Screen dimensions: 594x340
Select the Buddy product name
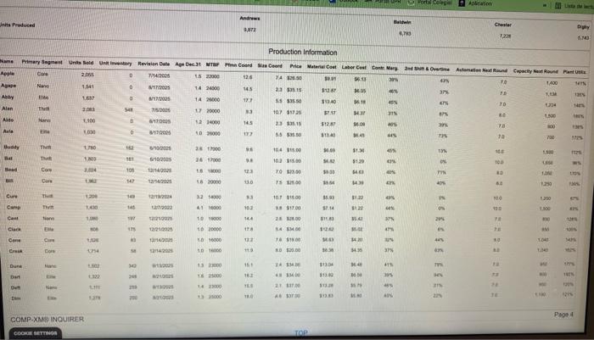[x=11, y=147]
